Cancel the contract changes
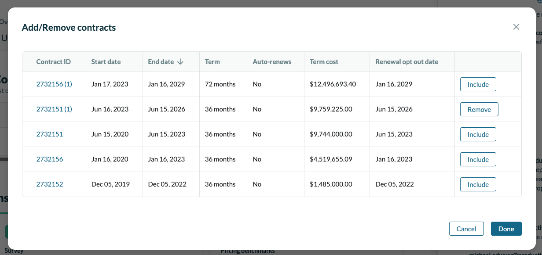The width and height of the screenshot is (542, 255). coord(466,229)
